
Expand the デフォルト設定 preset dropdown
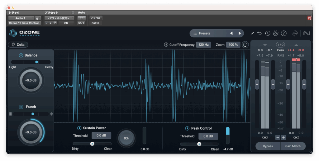(x=59, y=18)
